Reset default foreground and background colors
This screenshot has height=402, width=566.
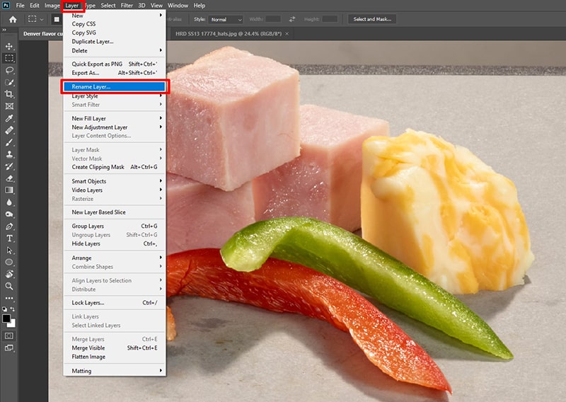[4, 309]
